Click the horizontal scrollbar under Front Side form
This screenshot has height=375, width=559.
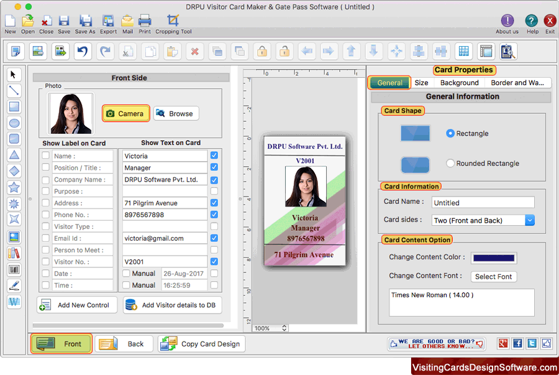click(129, 325)
